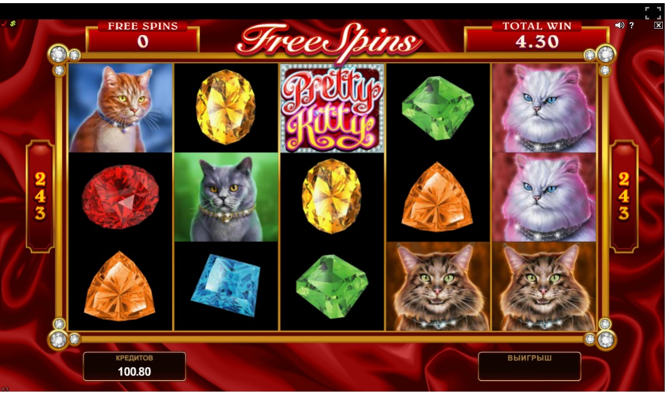Click the yellow gem on the second reel
The height and width of the screenshot is (396, 666).
225,107
